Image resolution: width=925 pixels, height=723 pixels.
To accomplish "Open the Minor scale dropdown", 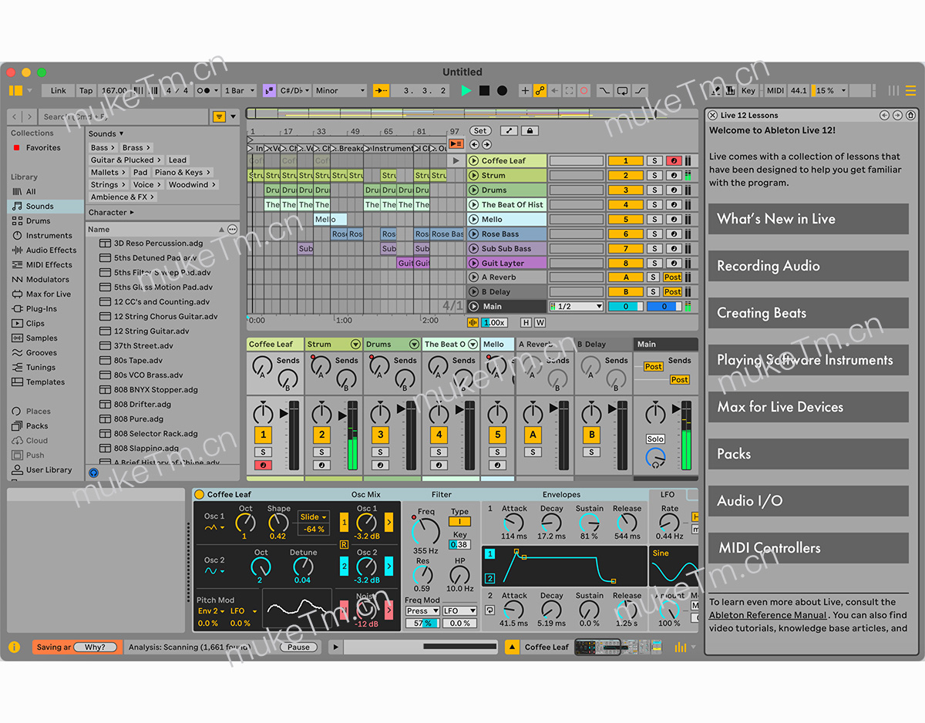I will click(x=339, y=91).
